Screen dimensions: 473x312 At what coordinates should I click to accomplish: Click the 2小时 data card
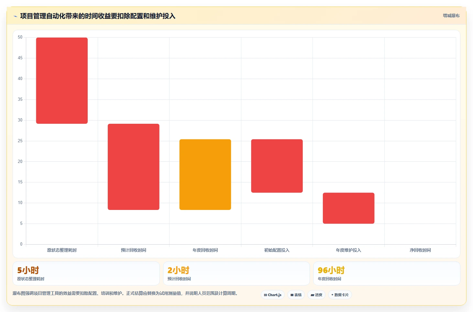[x=236, y=273]
